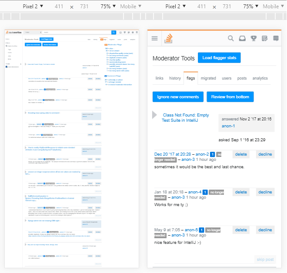Viewport: 287px width, 273px height.
Task: Open the left 75% zoom dropdown
Action: [x=108, y=7]
